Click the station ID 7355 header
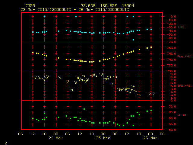 click(x=30, y=6)
